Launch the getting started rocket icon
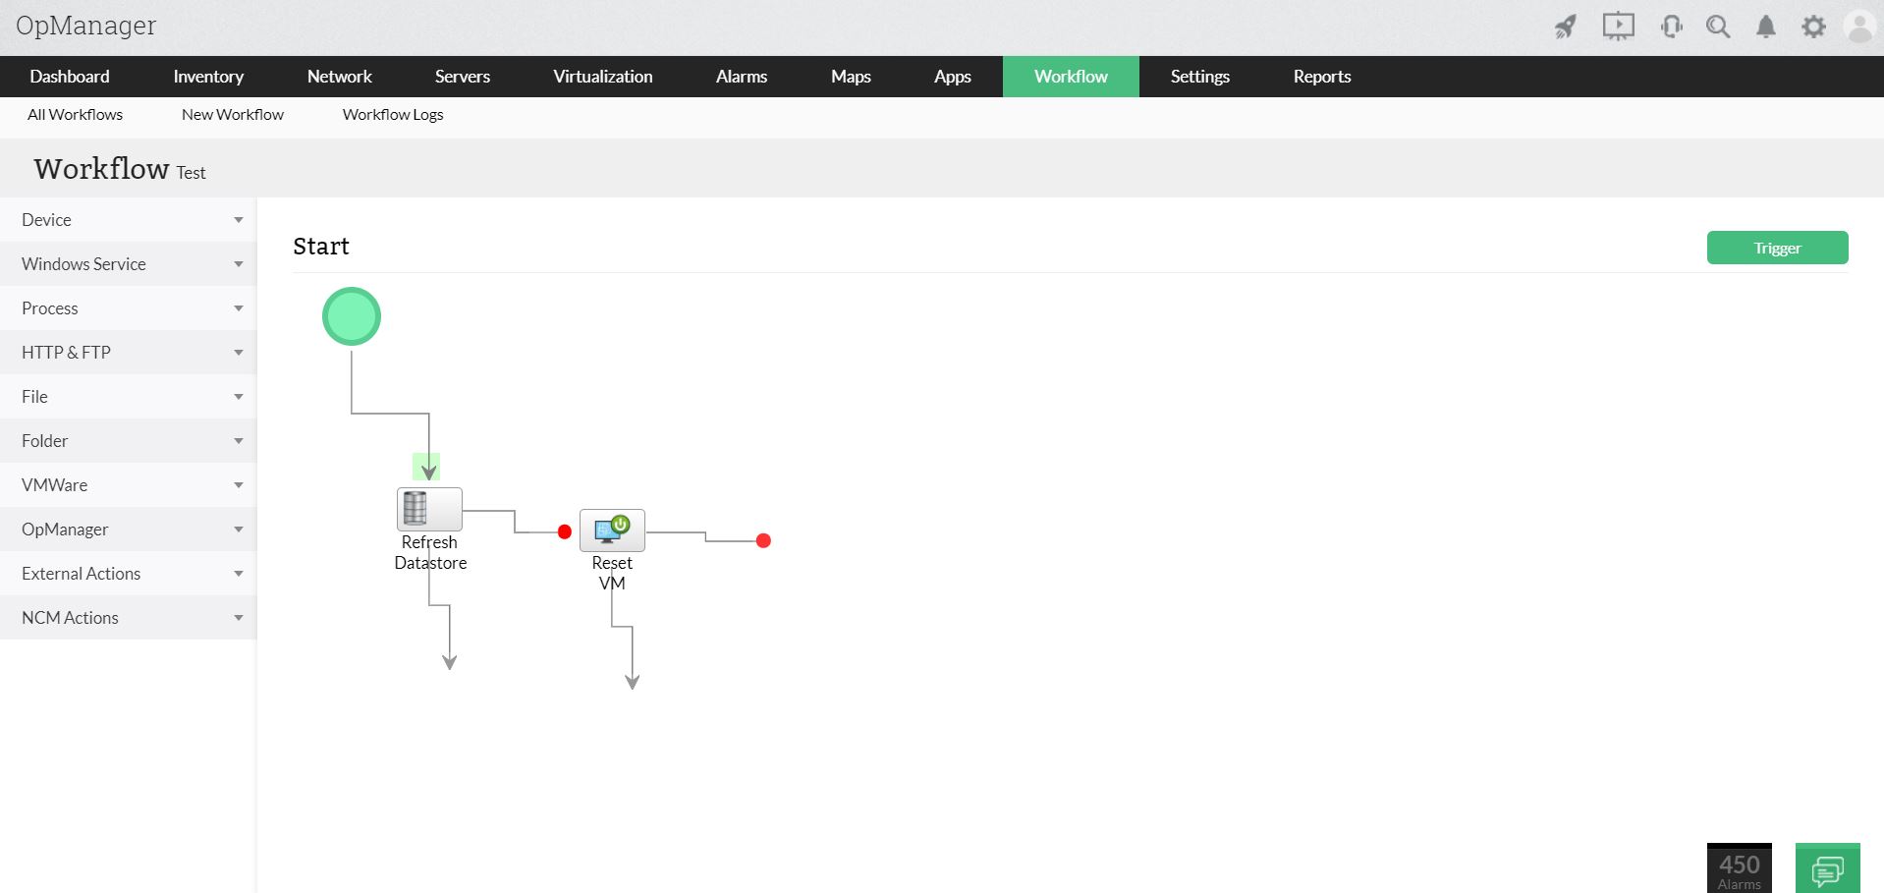 pos(1566,27)
